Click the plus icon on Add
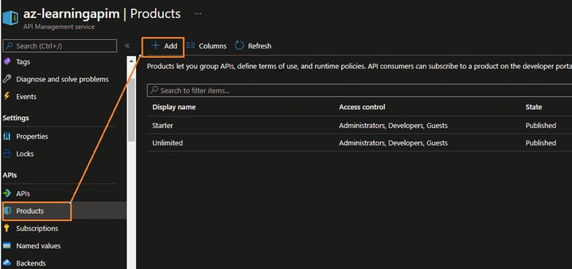The image size is (572, 269). 155,46
